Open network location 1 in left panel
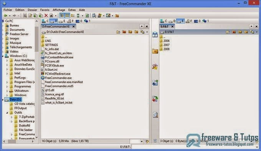 click(x=87, y=21)
